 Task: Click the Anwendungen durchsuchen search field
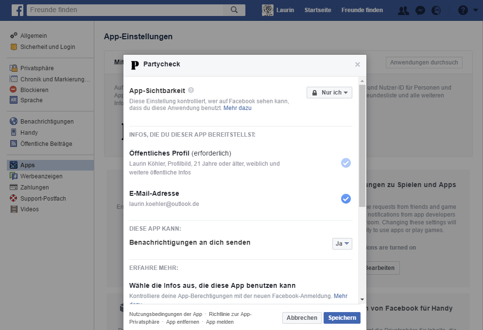[x=424, y=63]
